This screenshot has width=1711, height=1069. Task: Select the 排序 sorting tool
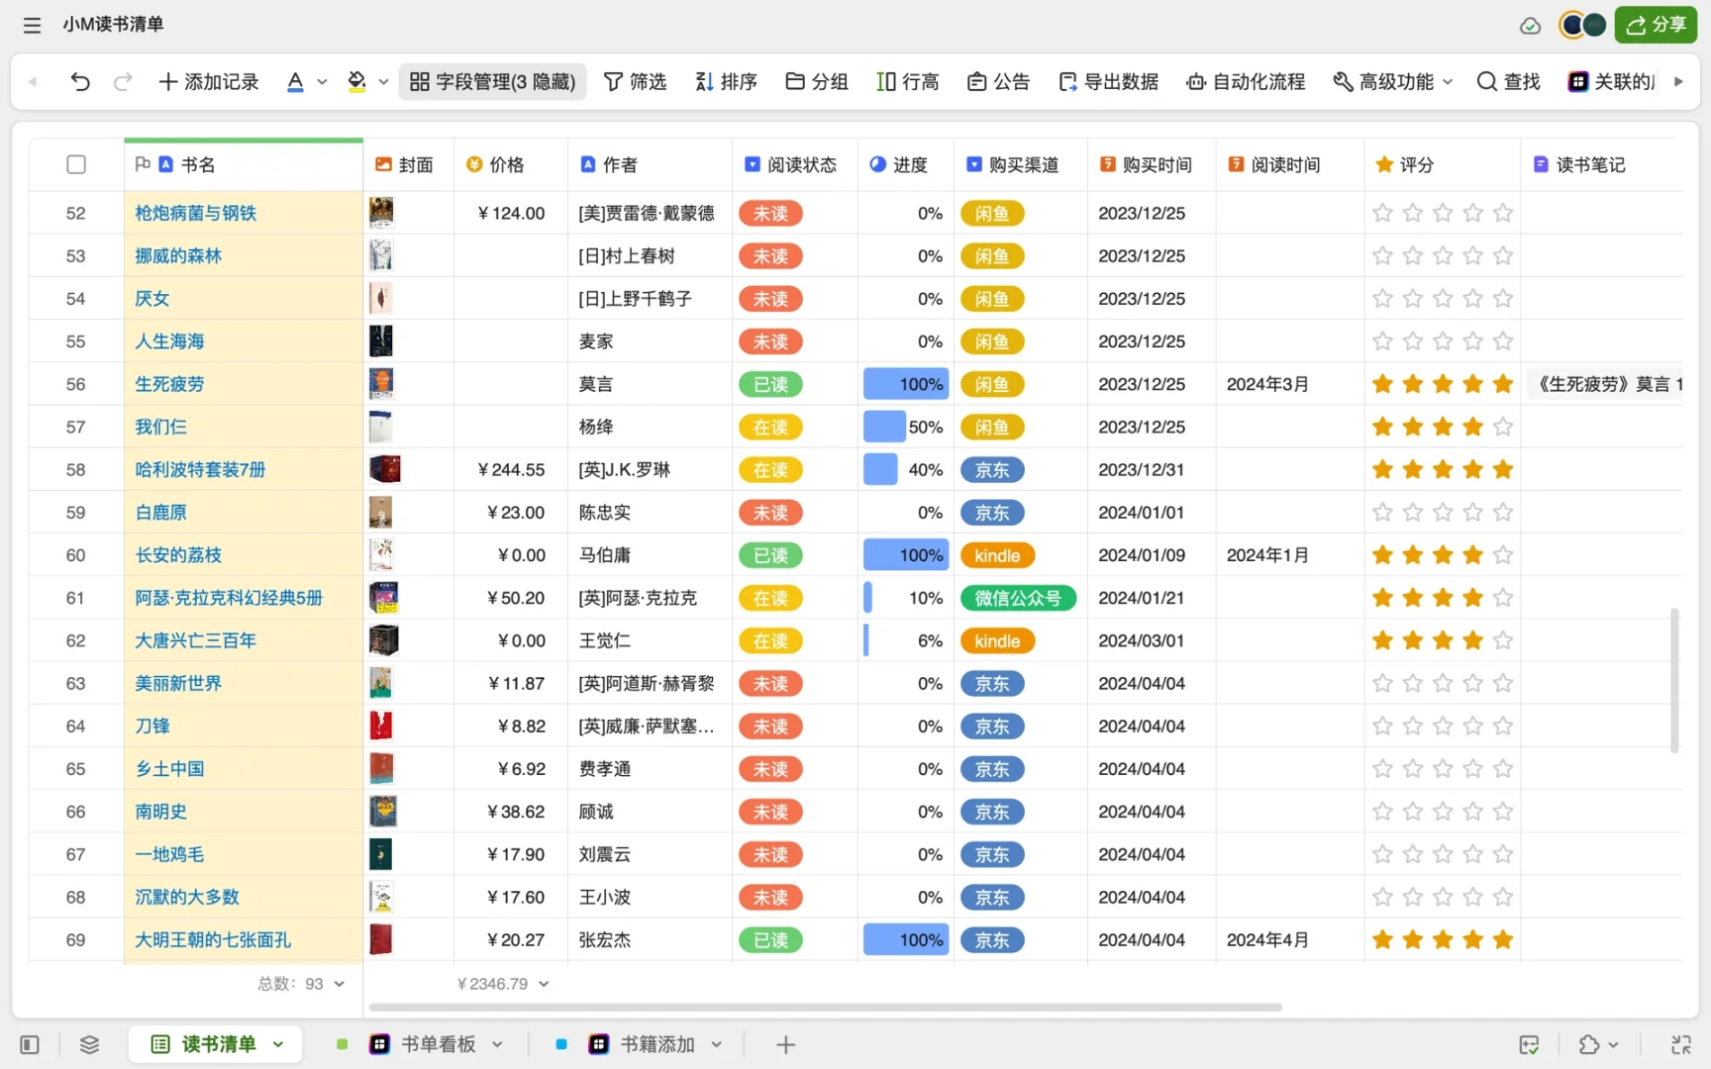tap(726, 81)
